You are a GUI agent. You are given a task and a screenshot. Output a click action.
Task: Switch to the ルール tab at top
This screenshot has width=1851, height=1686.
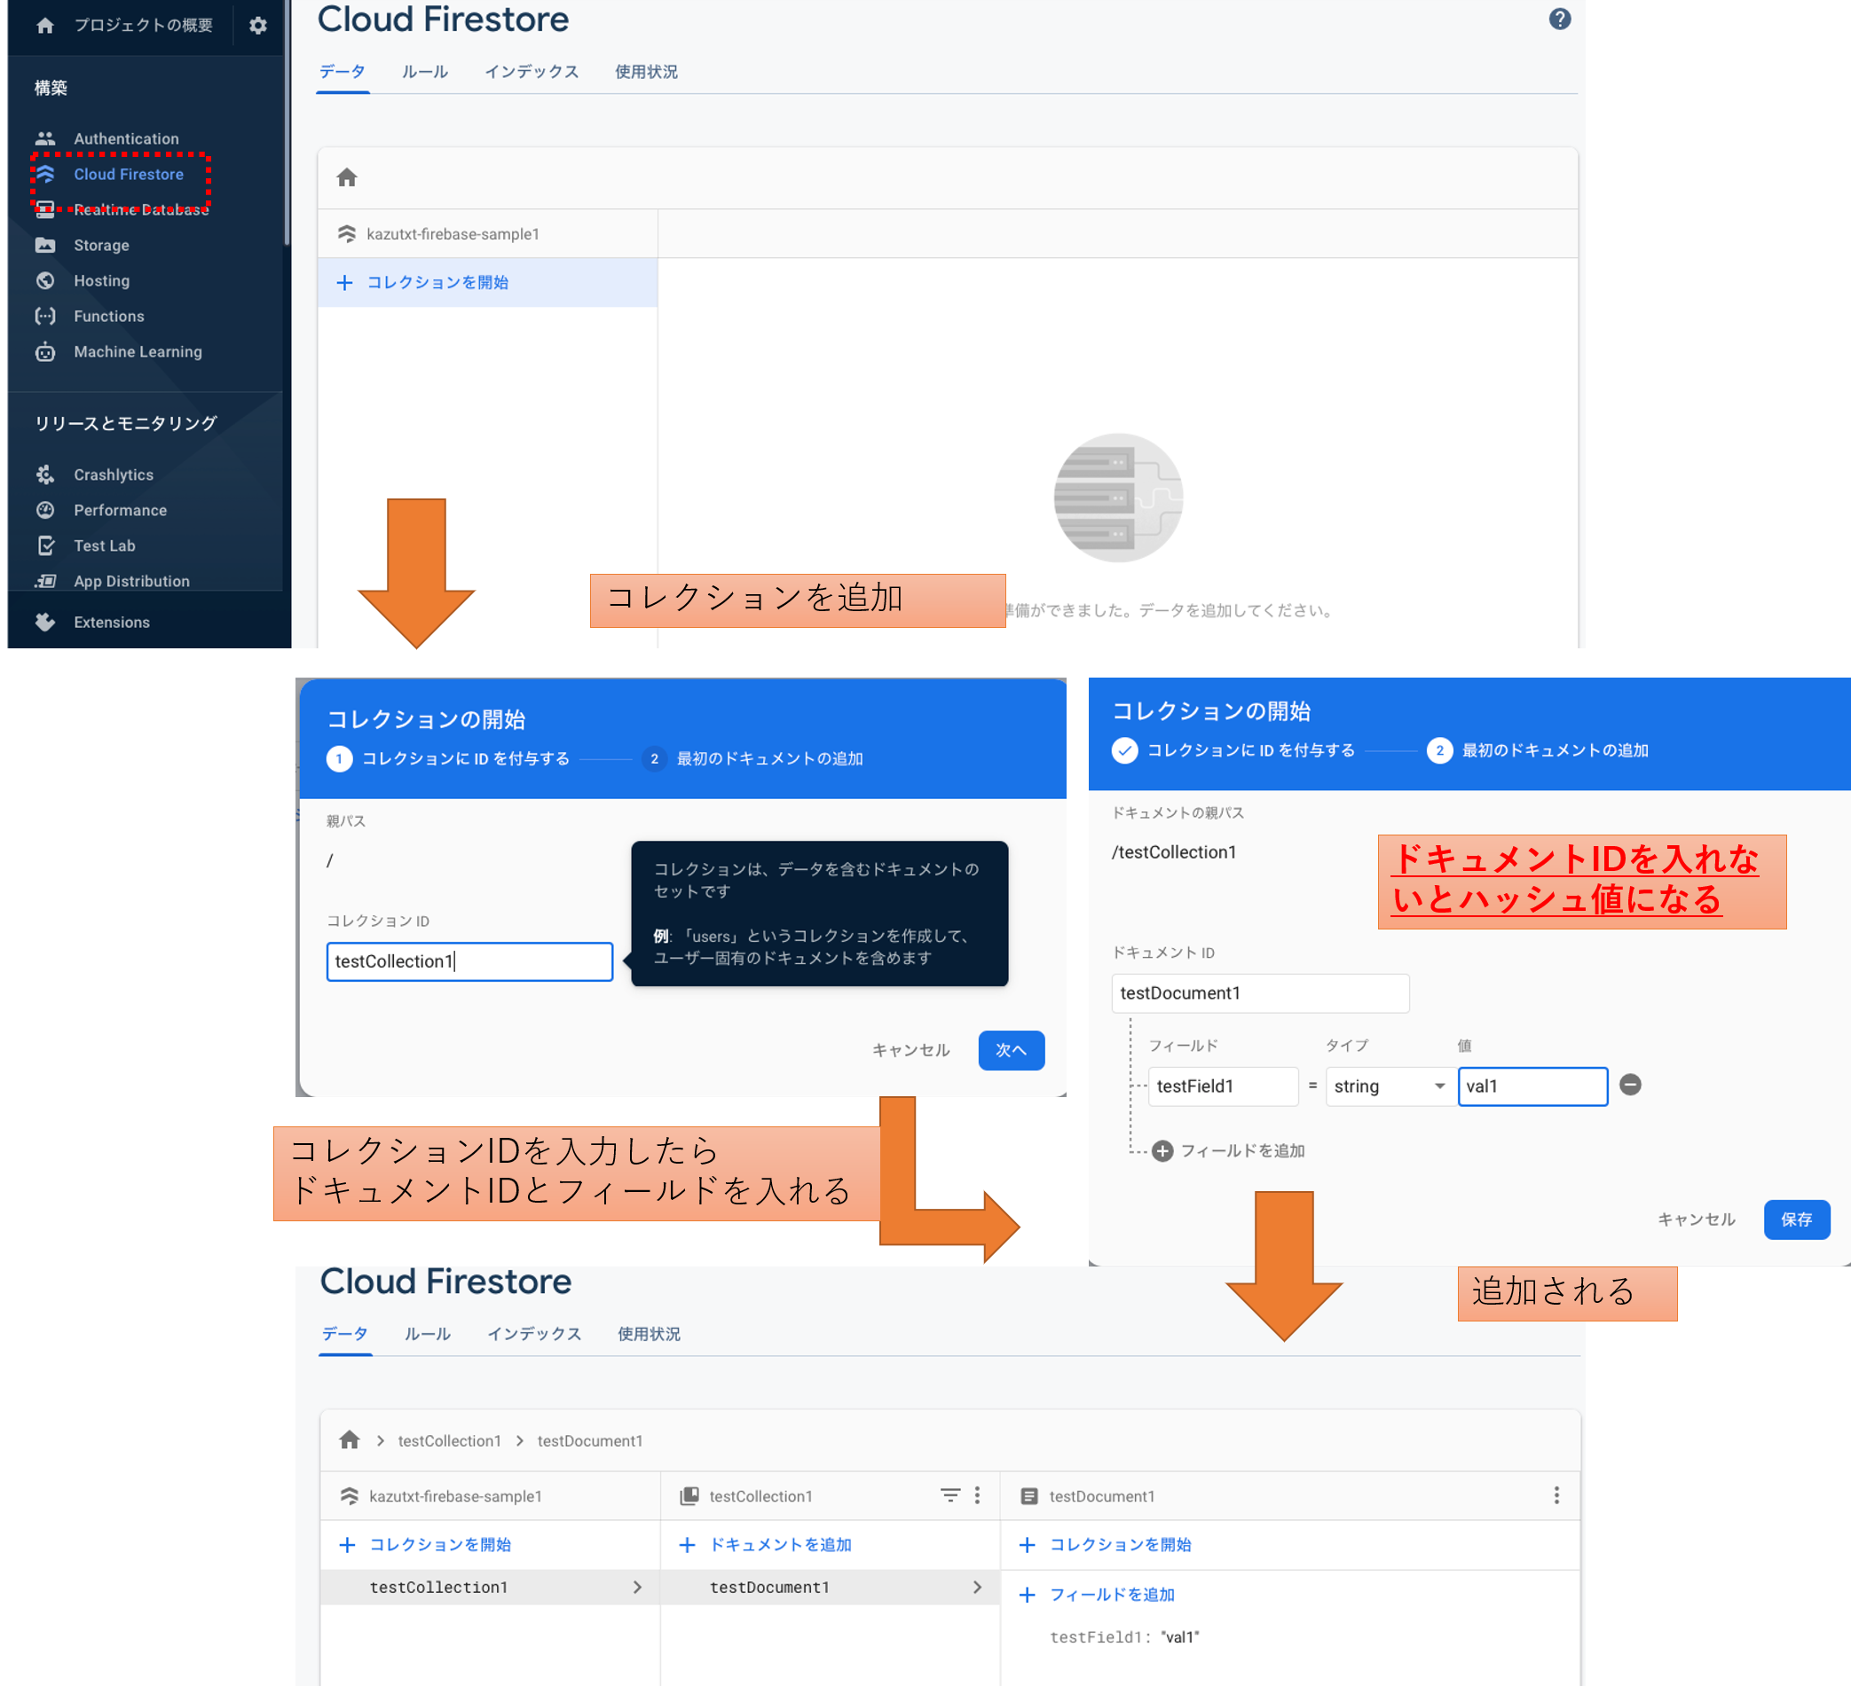(424, 72)
